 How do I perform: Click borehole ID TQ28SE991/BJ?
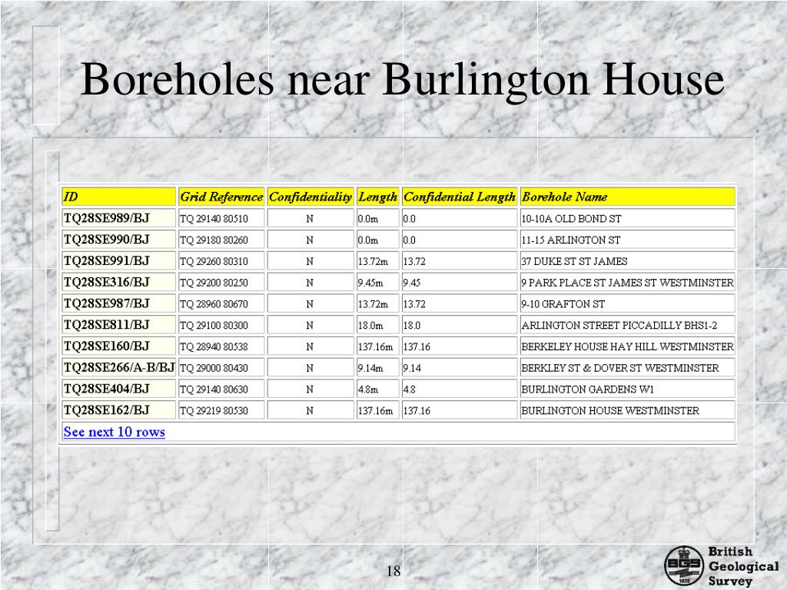(106, 261)
